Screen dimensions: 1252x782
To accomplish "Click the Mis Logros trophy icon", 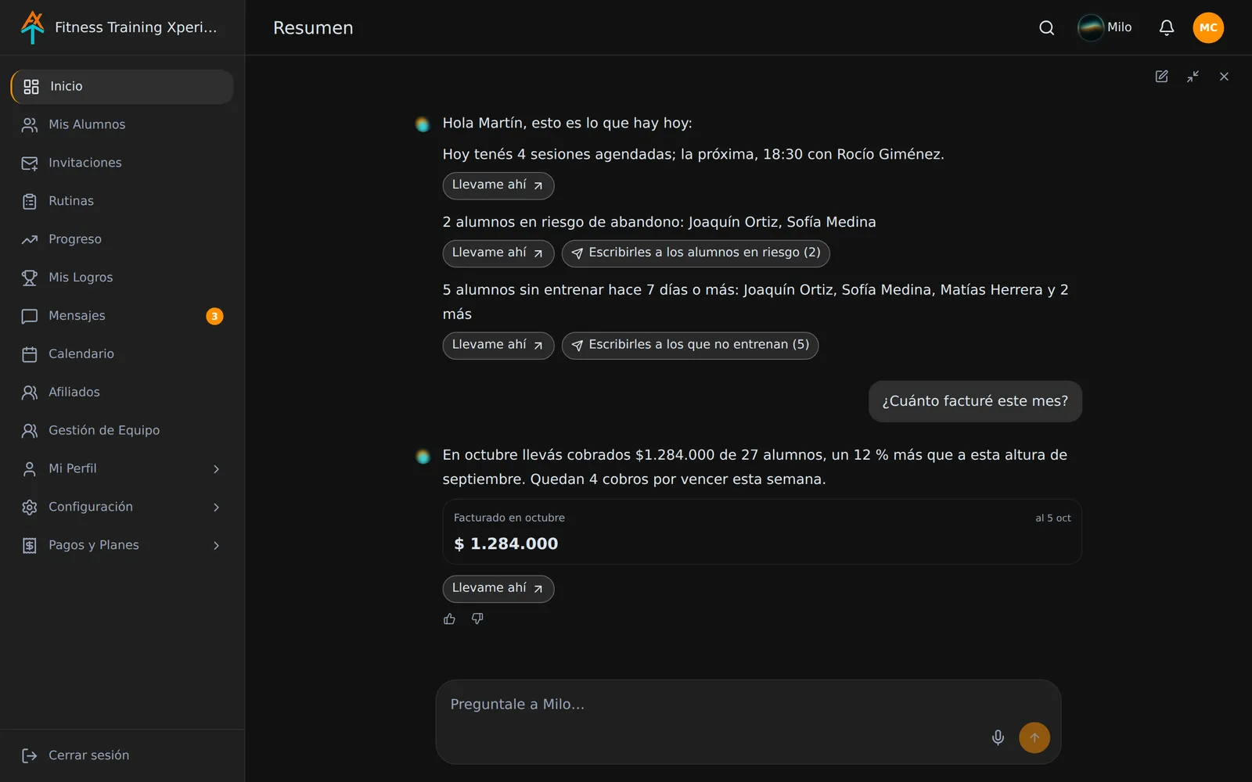I will click(30, 278).
